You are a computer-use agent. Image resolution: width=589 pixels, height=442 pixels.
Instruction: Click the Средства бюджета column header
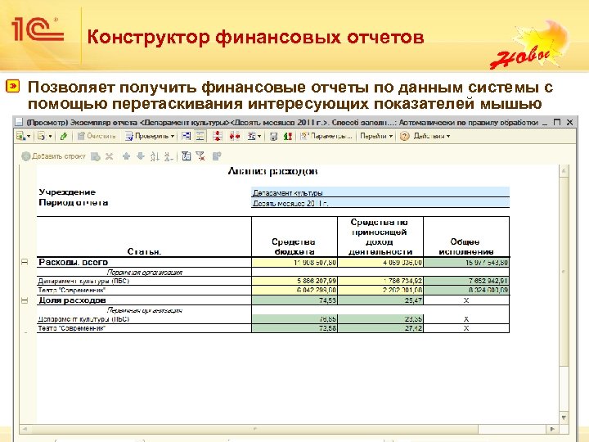[294, 237]
